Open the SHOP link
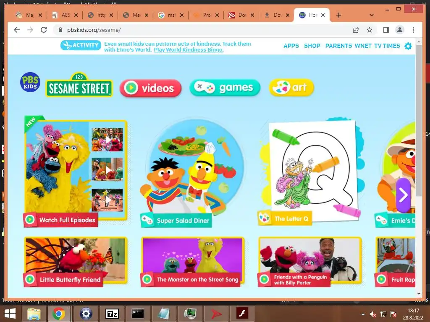The width and height of the screenshot is (430, 322). click(312, 46)
